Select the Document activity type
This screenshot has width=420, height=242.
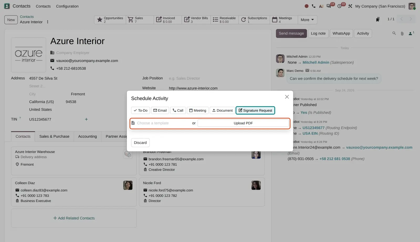tap(222, 110)
